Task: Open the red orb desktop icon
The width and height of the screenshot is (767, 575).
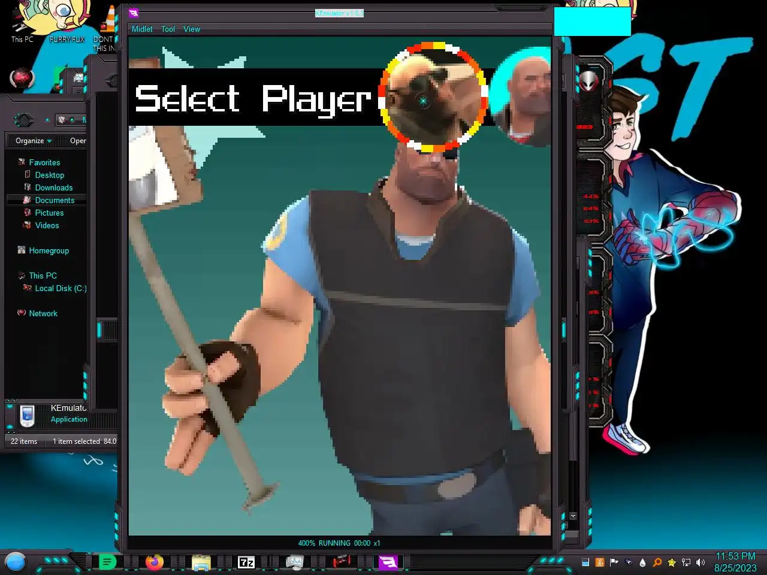Action: coord(22,78)
